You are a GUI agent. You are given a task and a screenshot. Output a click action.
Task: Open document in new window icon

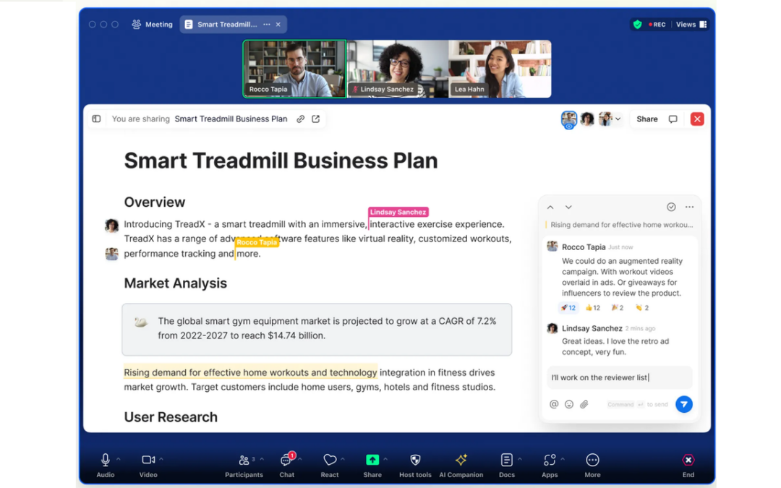click(316, 119)
